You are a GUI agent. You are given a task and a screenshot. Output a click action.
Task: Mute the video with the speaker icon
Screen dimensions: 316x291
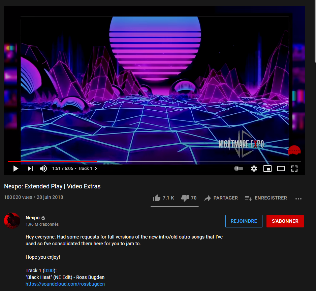(x=43, y=169)
